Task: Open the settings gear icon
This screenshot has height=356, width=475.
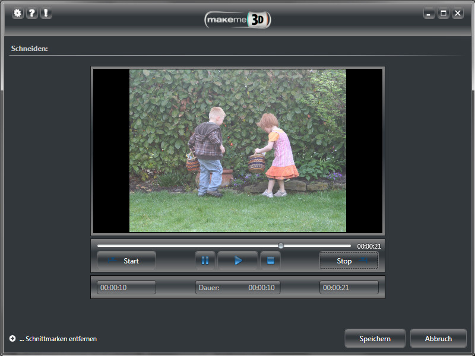Action: pos(17,12)
